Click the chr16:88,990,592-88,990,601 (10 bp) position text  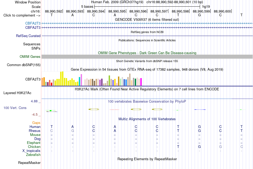point(175,2)
